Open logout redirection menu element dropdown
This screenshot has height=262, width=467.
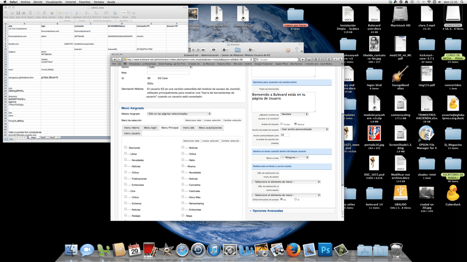click(286, 195)
